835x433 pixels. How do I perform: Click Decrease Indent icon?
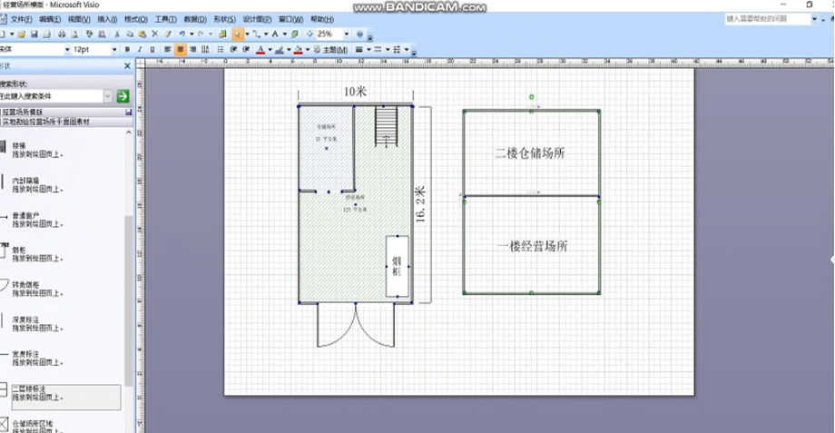point(233,50)
